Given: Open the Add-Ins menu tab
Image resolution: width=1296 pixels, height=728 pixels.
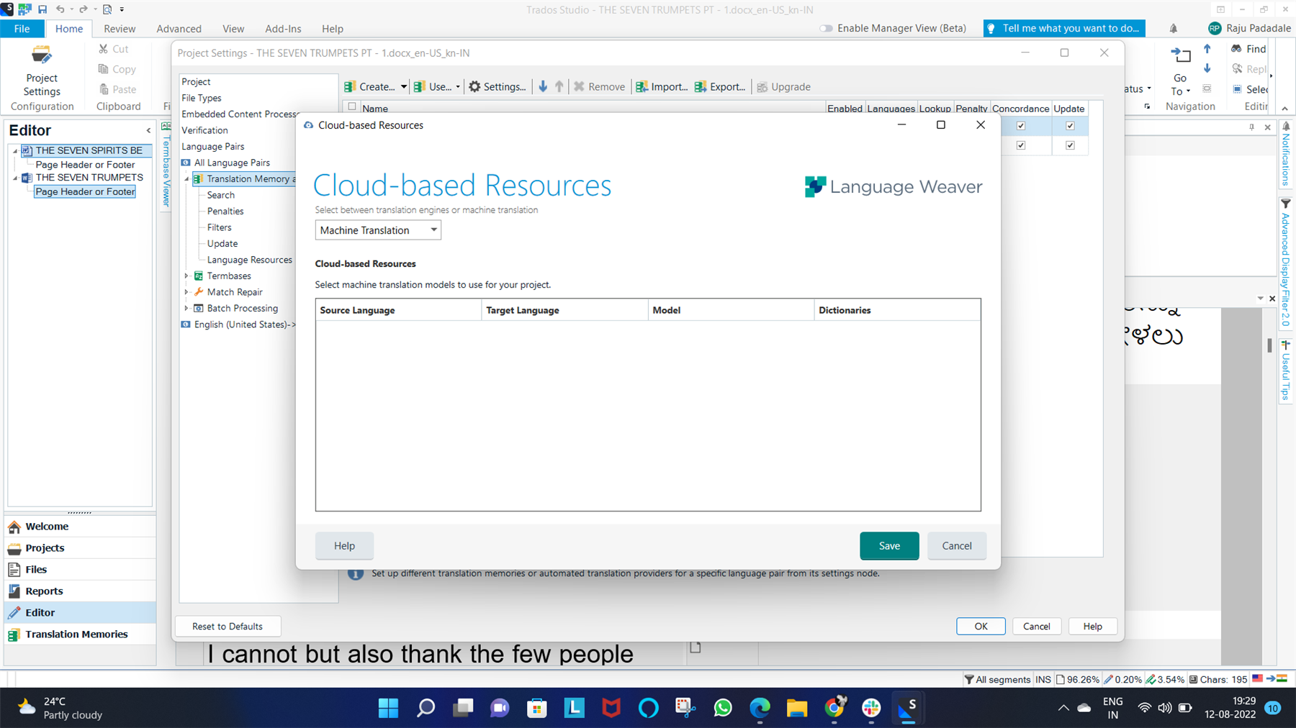Looking at the screenshot, I should click(x=283, y=29).
